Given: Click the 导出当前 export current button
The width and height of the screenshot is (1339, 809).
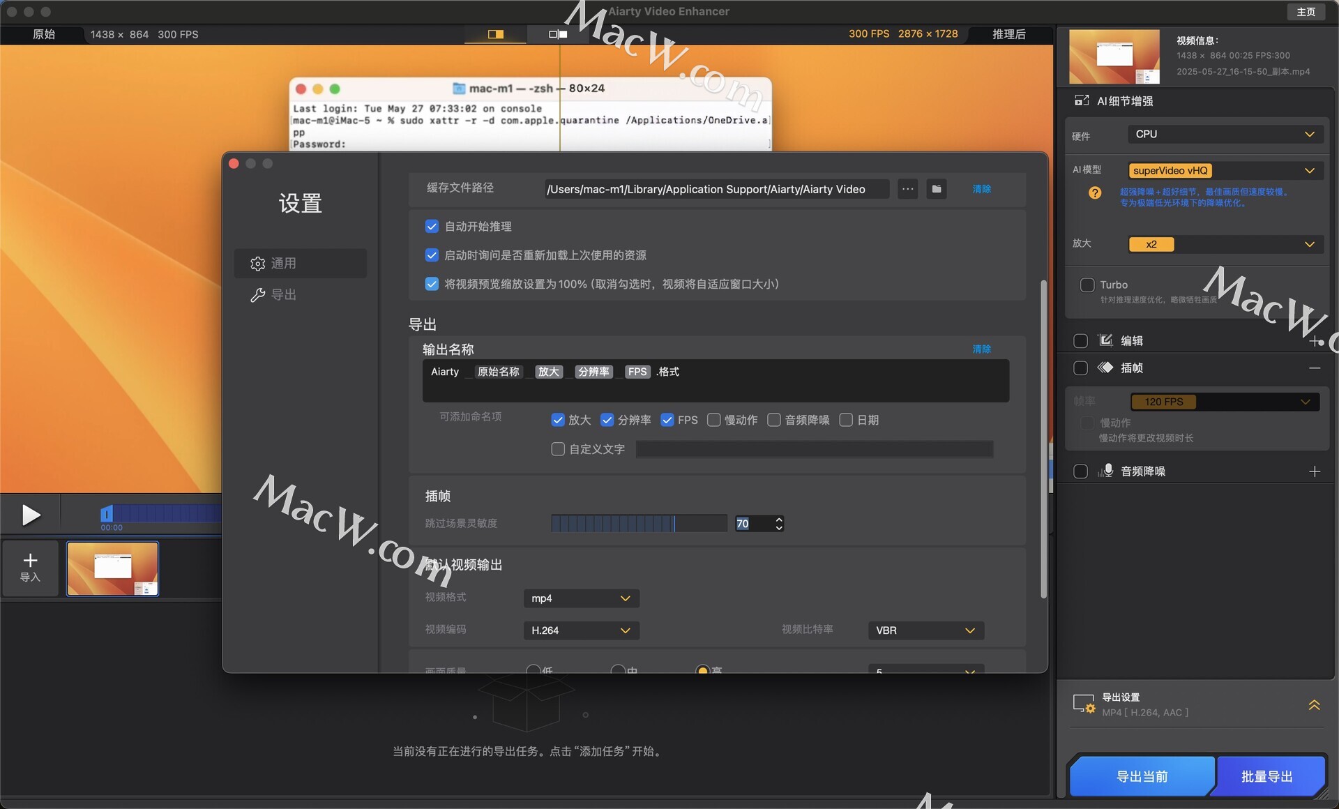Looking at the screenshot, I should pos(1142,776).
